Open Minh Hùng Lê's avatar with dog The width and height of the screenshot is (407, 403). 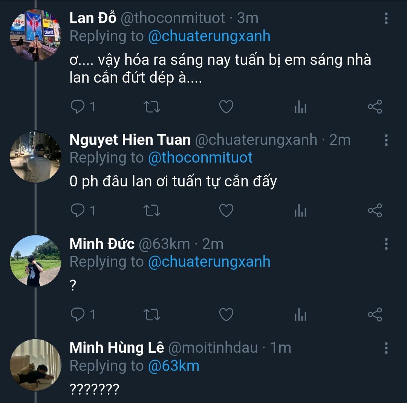[35, 365]
